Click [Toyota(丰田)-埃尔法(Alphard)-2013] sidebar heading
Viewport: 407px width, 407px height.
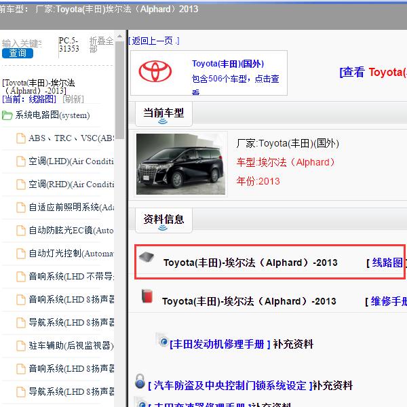pos(39,87)
